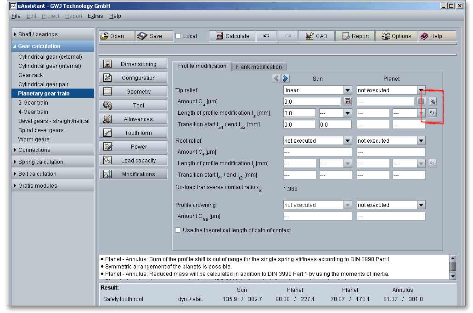Expand the Shaft / bearings section

38,34
